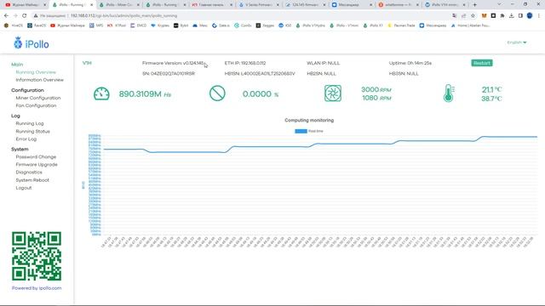Click the thermometer temperature icon

pyautogui.click(x=449, y=93)
